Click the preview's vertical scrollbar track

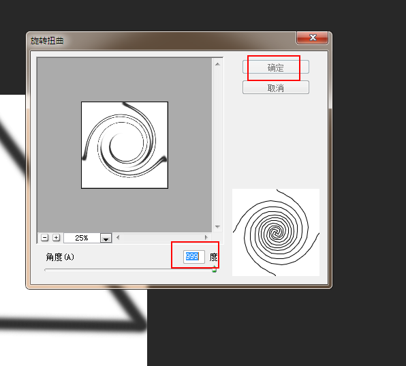[217, 145]
